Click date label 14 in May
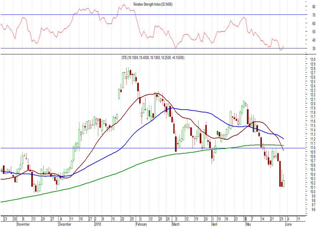 coord(263,219)
